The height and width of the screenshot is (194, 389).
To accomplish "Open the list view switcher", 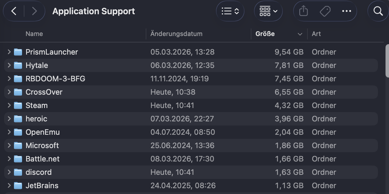I will [x=230, y=11].
